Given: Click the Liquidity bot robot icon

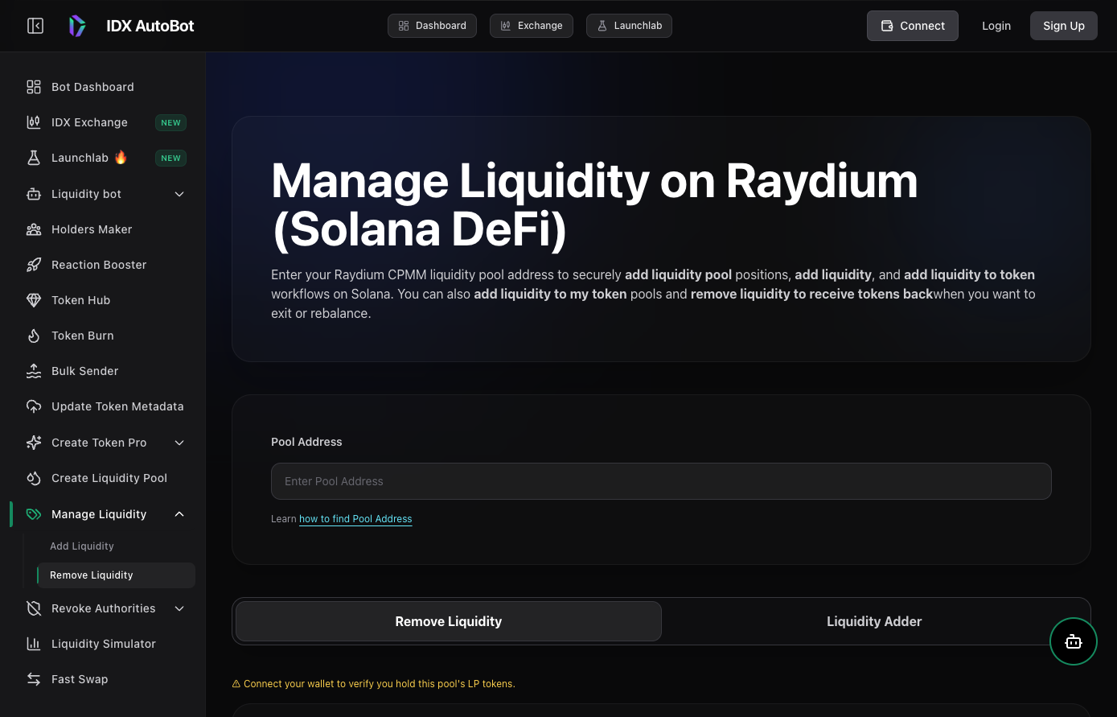Looking at the screenshot, I should click(34, 194).
